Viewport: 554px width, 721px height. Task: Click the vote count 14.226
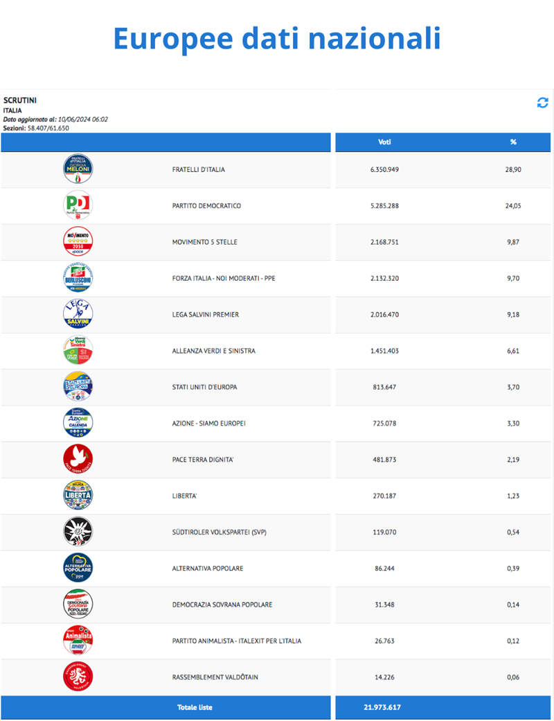pos(384,678)
